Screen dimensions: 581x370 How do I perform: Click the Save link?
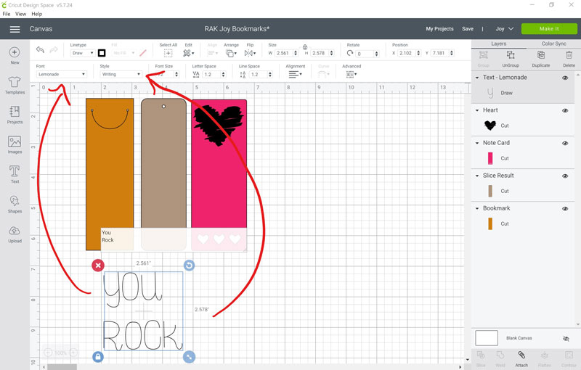click(468, 29)
